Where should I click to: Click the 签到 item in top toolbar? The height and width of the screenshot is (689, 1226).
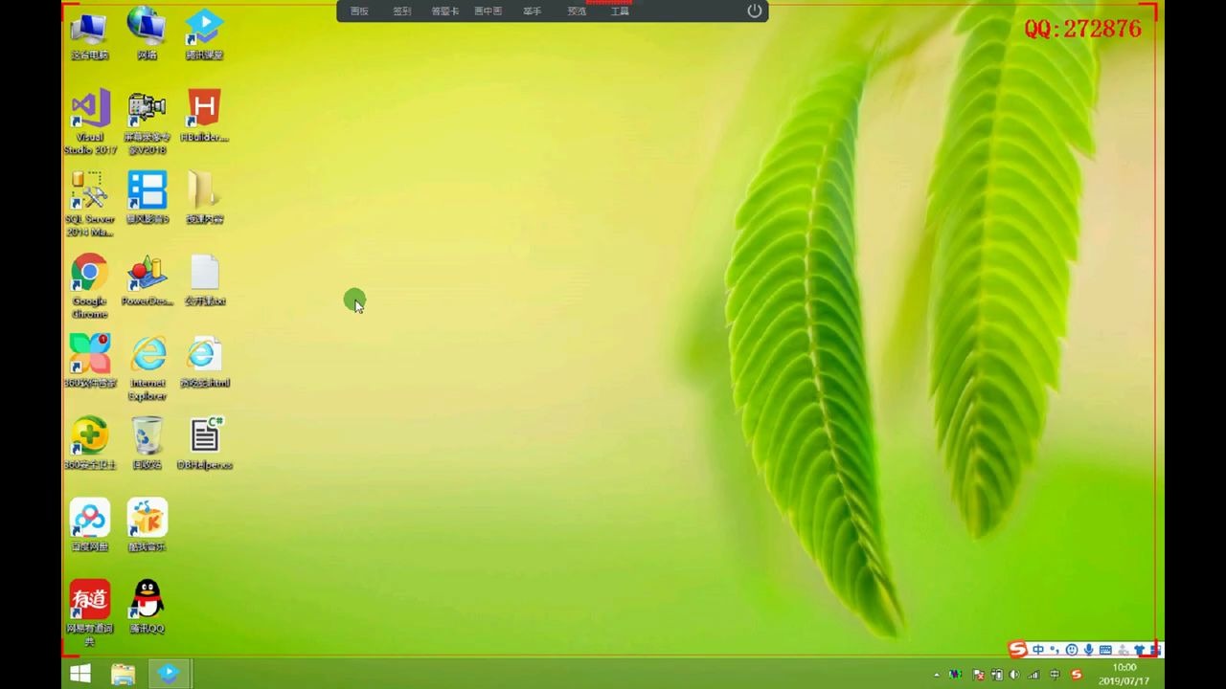coord(402,11)
